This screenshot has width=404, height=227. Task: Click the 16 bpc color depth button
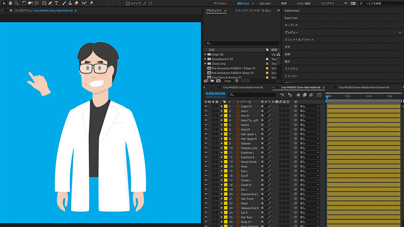click(227, 80)
